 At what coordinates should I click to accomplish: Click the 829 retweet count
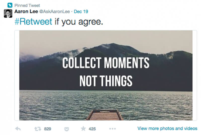click(x=47, y=129)
